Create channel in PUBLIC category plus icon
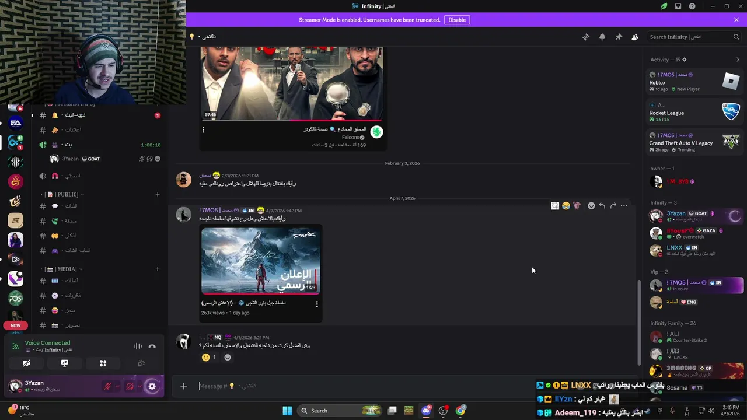This screenshot has height=420, width=747. tap(158, 194)
